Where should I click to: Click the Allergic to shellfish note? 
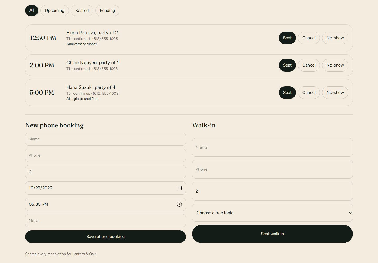coord(82,99)
